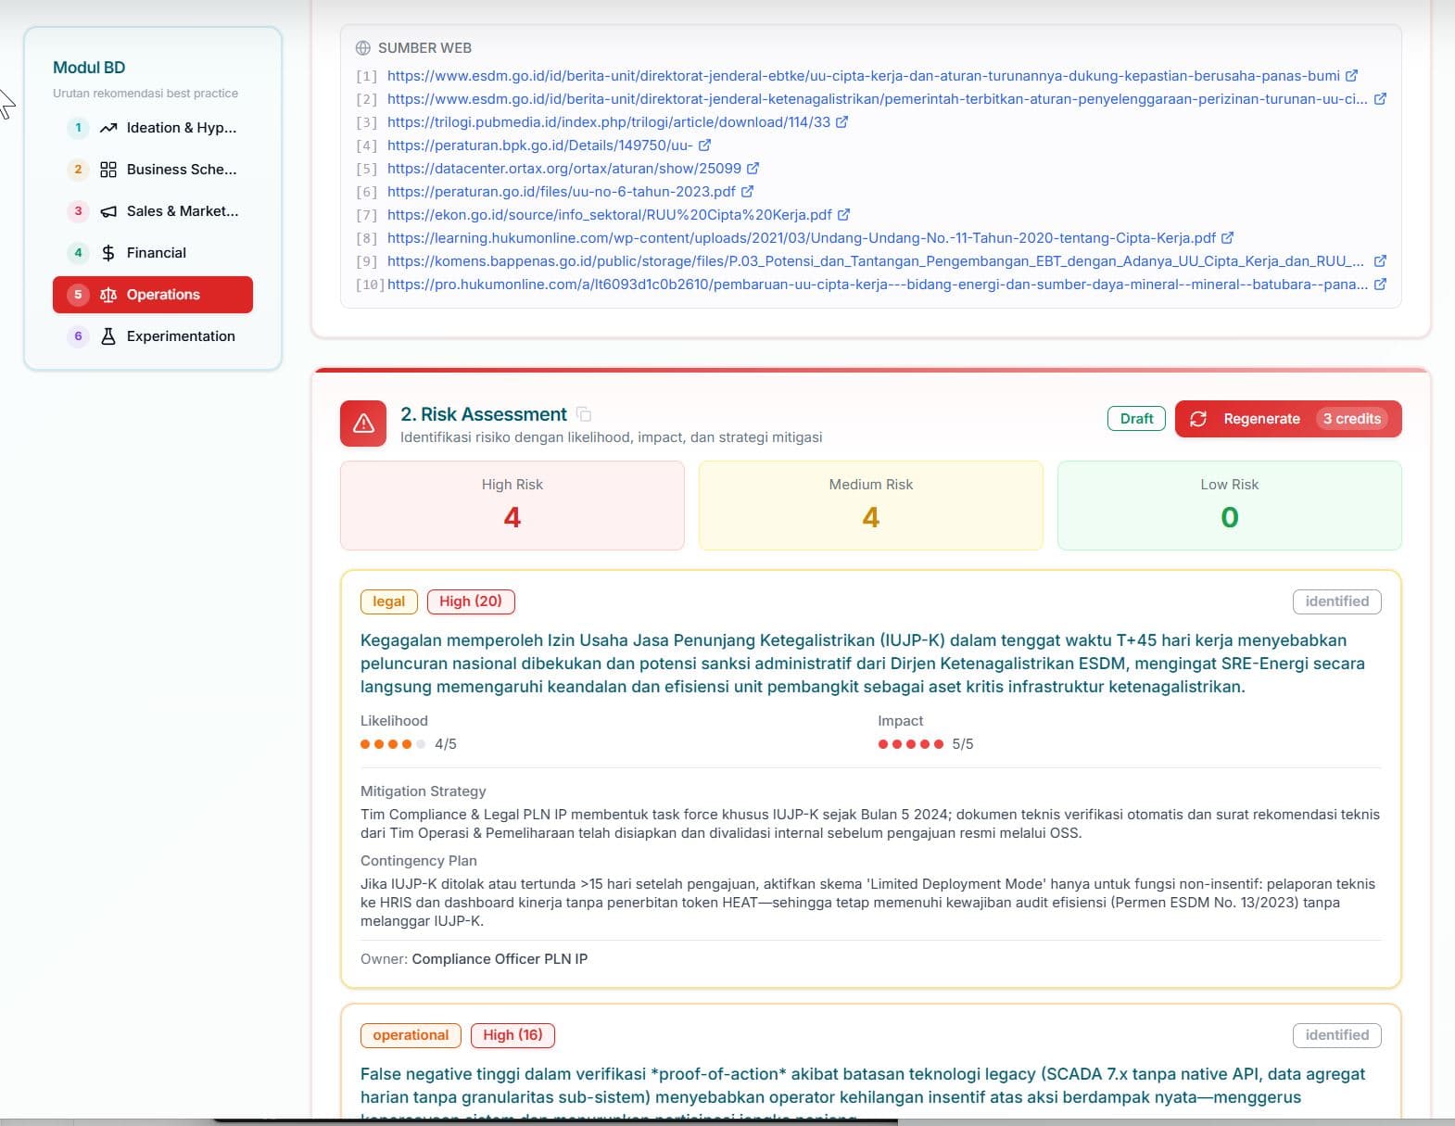The width and height of the screenshot is (1455, 1126).
Task: Click the 3 credits badge
Action: coord(1351,419)
